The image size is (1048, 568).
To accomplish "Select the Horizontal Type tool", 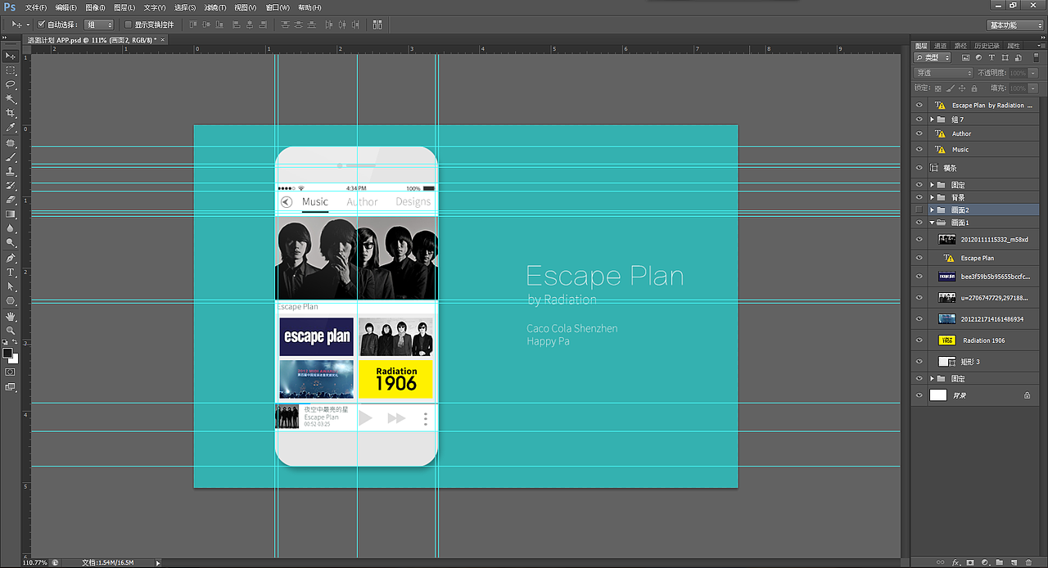I will click(x=11, y=272).
